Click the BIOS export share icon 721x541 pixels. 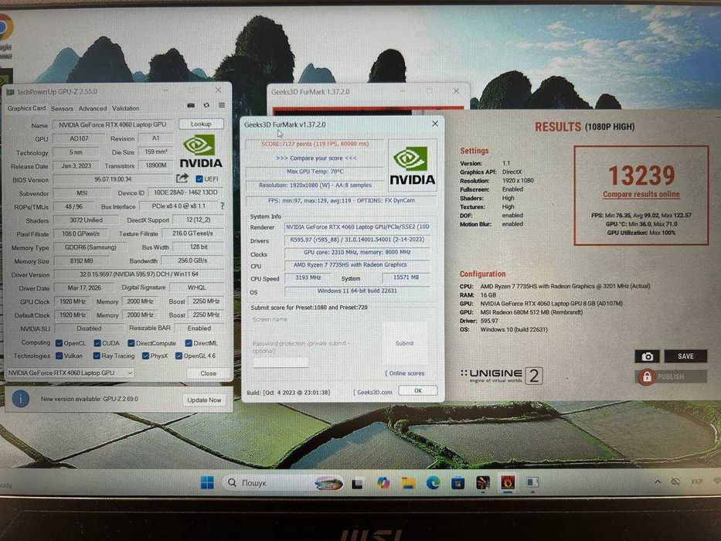tap(182, 178)
